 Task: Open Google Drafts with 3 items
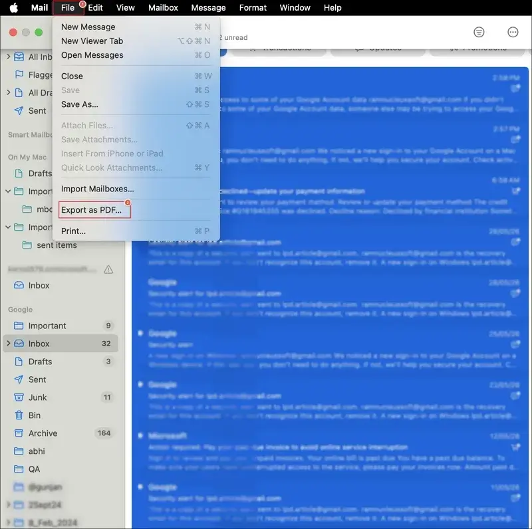tap(61, 362)
